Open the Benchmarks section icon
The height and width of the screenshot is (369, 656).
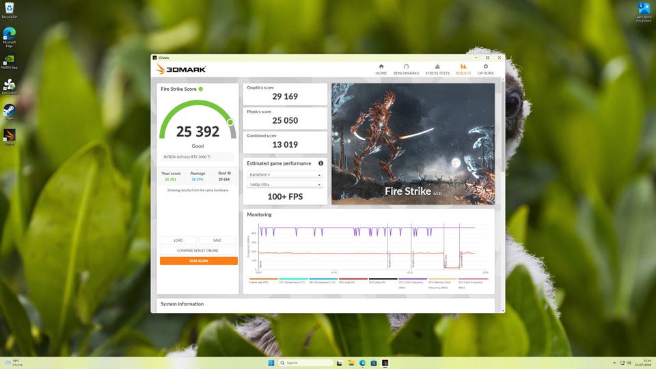[x=406, y=66]
